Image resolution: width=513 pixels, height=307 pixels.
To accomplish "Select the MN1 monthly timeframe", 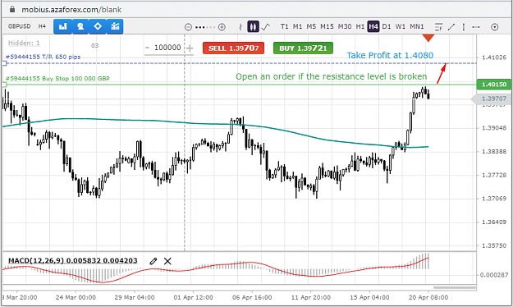I will (x=417, y=26).
